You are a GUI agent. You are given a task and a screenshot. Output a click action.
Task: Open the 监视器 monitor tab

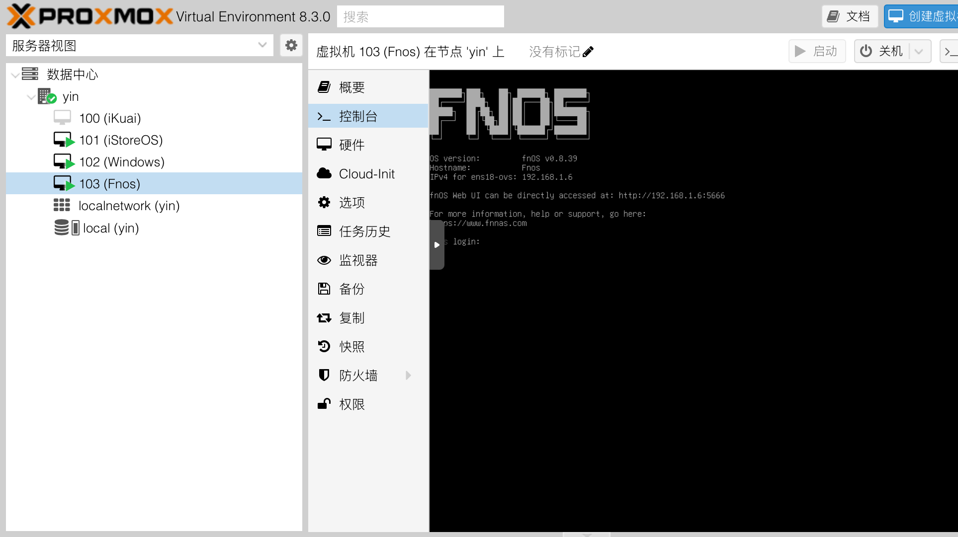point(368,260)
